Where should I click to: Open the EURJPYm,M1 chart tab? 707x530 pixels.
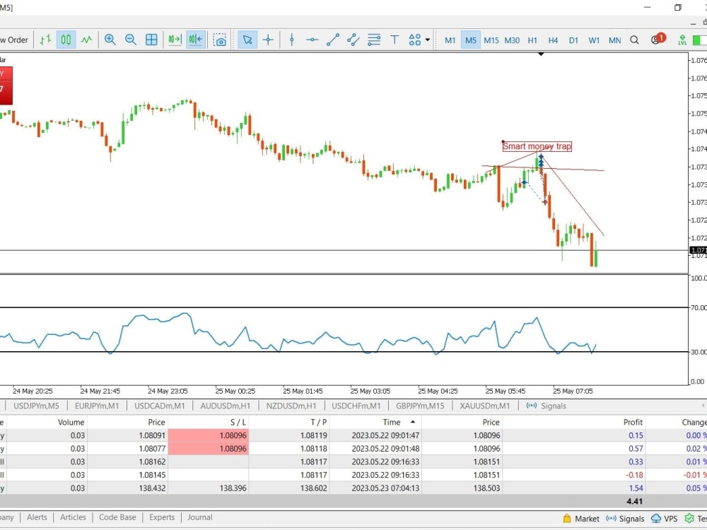[97, 406]
